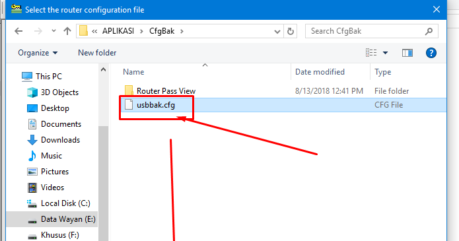Click the File folder type cell
Viewport: 459px width, 241px height.
click(x=392, y=91)
